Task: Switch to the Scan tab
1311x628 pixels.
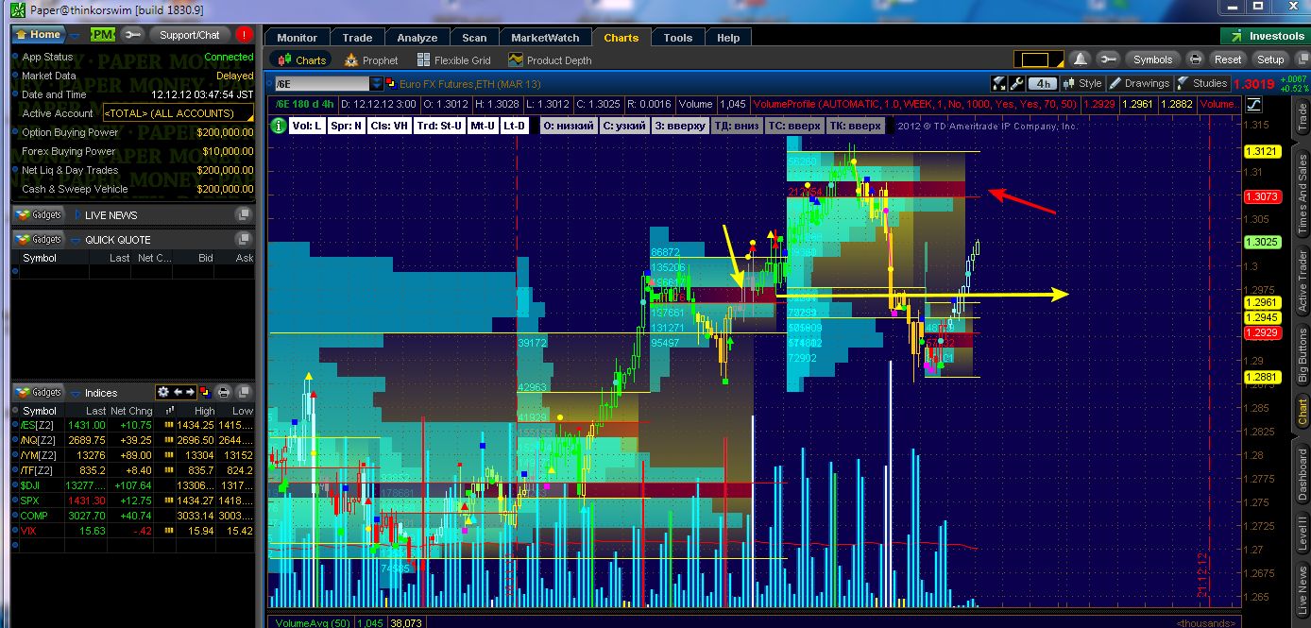Action: click(474, 38)
